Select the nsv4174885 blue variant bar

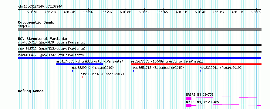[79, 64]
